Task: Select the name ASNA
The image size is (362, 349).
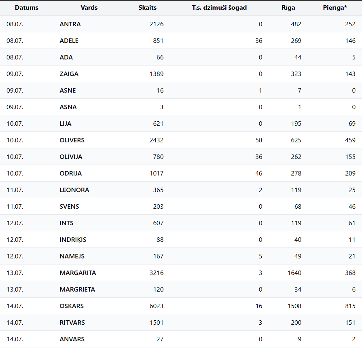Action: pyautogui.click(x=68, y=107)
